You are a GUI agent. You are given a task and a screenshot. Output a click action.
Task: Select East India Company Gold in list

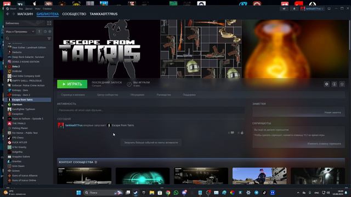[26, 76]
